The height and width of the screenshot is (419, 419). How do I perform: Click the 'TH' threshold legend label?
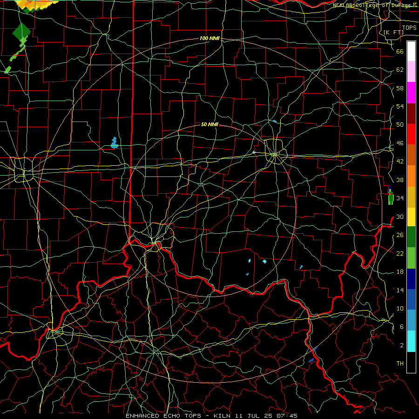(x=400, y=364)
